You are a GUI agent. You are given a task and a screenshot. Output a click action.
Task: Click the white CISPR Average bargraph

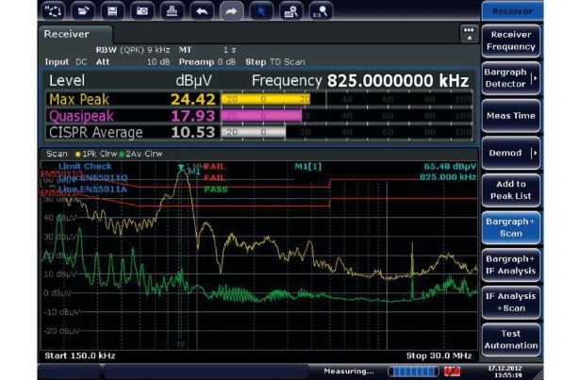point(254,132)
